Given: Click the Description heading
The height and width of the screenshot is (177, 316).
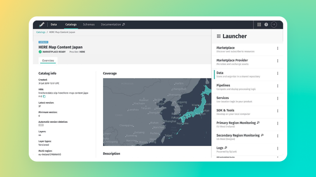Looking at the screenshot, I should pos(112,154).
